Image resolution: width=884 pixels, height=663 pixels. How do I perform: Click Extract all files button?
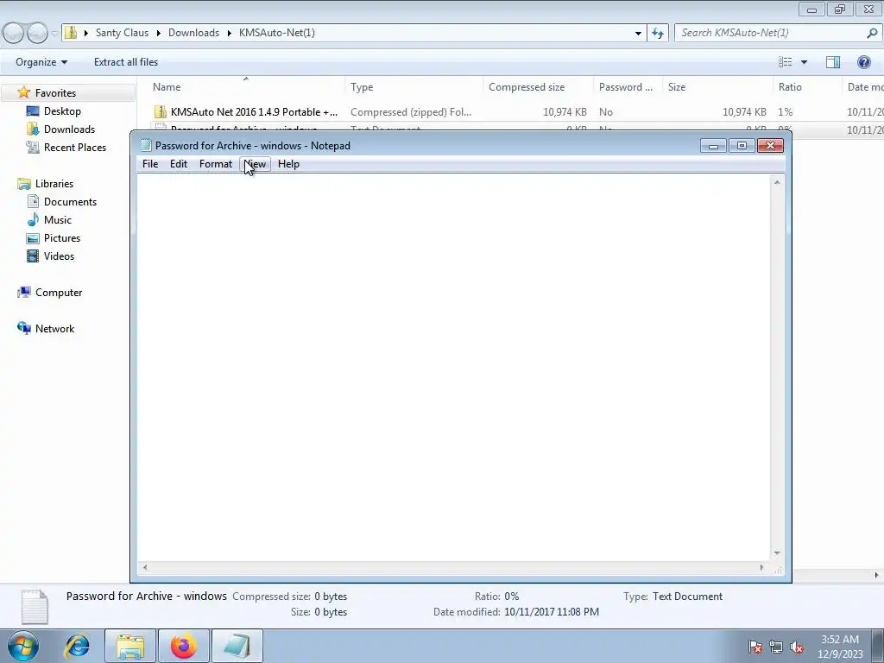tap(126, 62)
